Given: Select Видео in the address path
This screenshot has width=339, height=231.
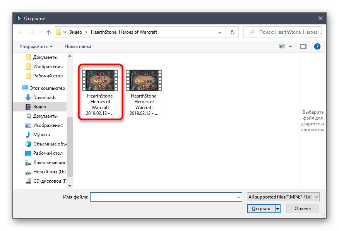Looking at the screenshot, I should coord(75,32).
